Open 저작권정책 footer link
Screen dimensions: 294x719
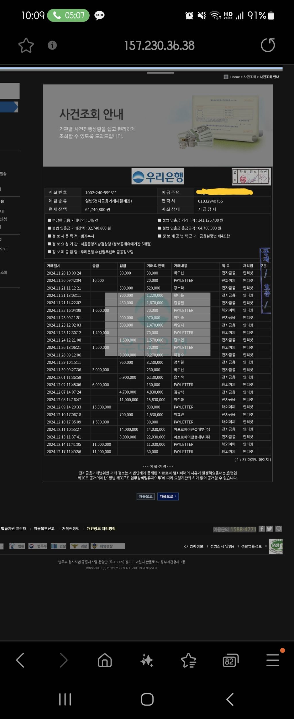(71, 529)
